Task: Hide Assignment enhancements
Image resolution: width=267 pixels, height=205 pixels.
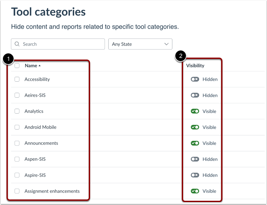Action: pos(194,191)
